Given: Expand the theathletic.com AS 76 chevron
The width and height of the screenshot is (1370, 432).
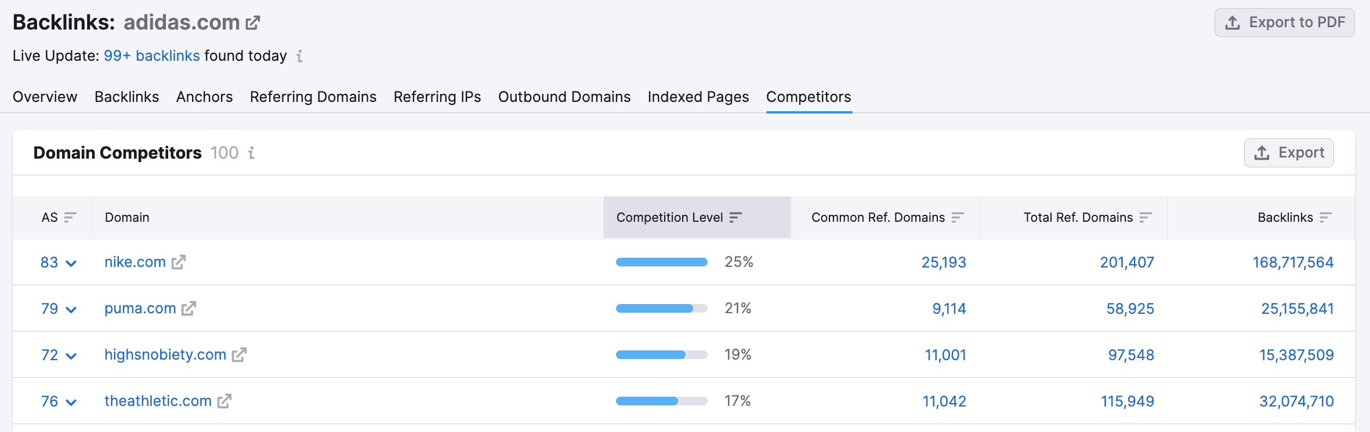Looking at the screenshot, I should (x=71, y=402).
